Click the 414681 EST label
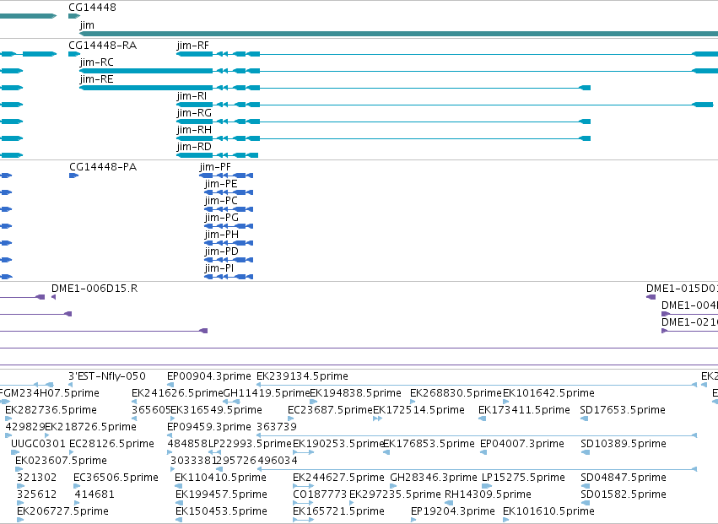Screen dimensions: 718x524 (x=94, y=495)
